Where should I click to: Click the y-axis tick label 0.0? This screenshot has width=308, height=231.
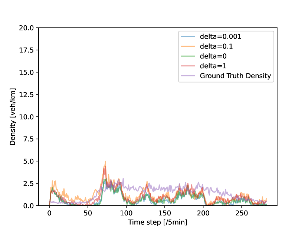pos(29,206)
